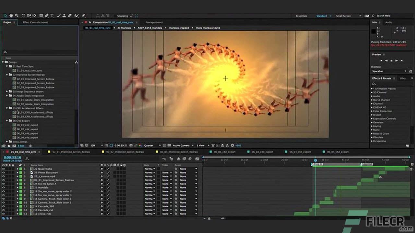Select the Puppet Pin tool
The height and width of the screenshot is (233, 415).
pos(83,16)
